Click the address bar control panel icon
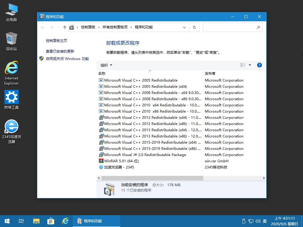The image size is (303, 227). coord(72,27)
